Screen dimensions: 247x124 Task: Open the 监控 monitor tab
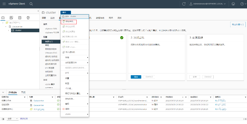pos(52,18)
